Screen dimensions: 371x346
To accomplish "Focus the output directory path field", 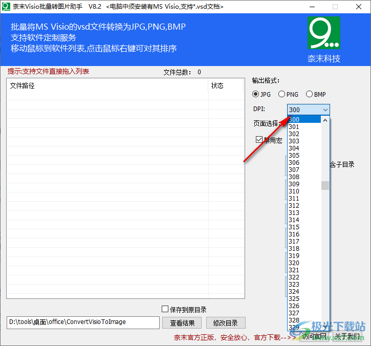I will tap(83, 322).
